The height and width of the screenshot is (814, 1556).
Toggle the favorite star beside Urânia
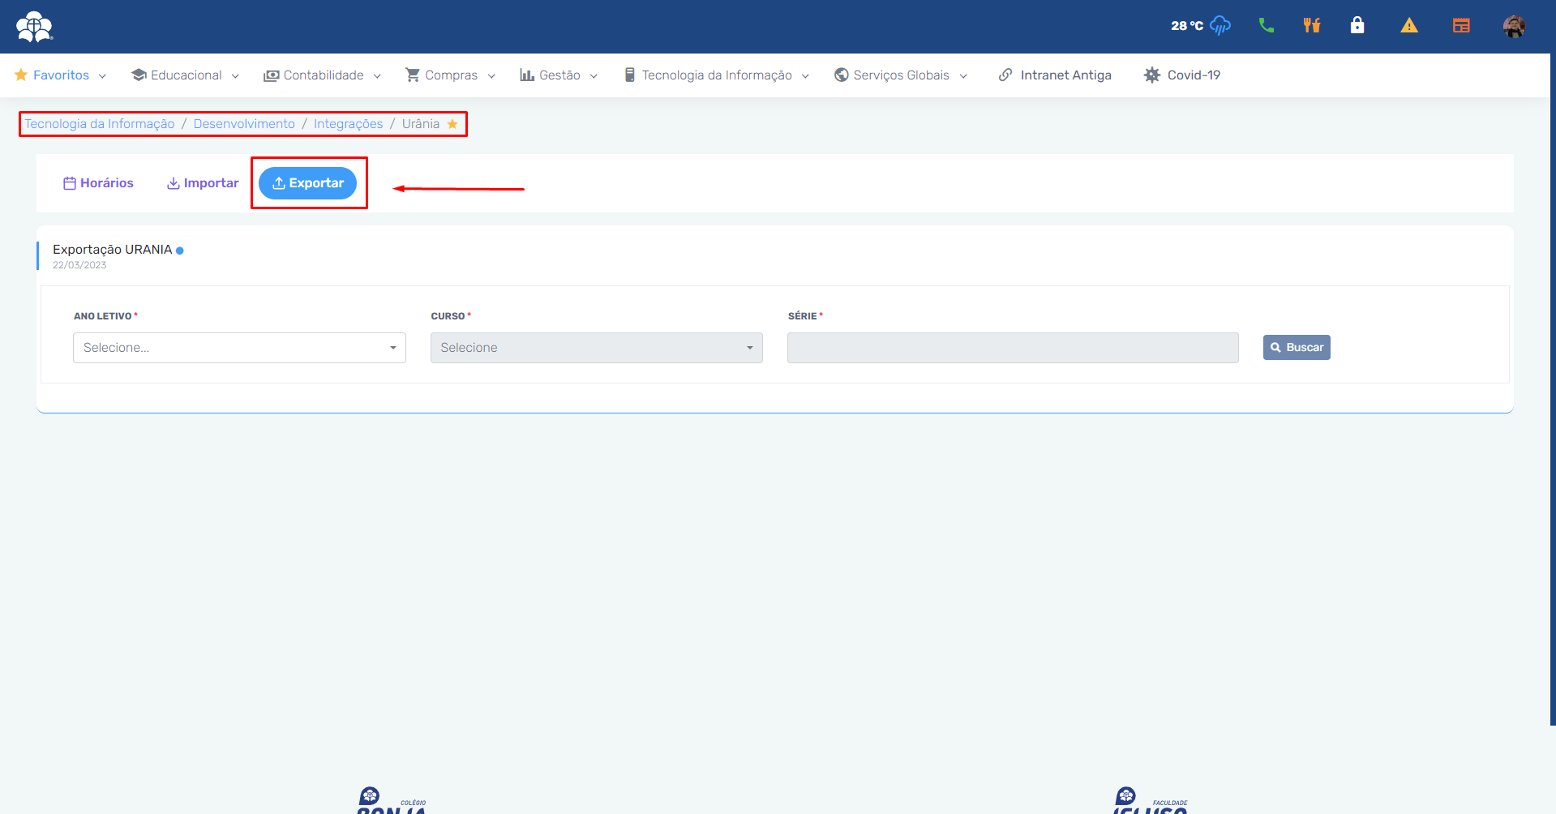(x=452, y=124)
